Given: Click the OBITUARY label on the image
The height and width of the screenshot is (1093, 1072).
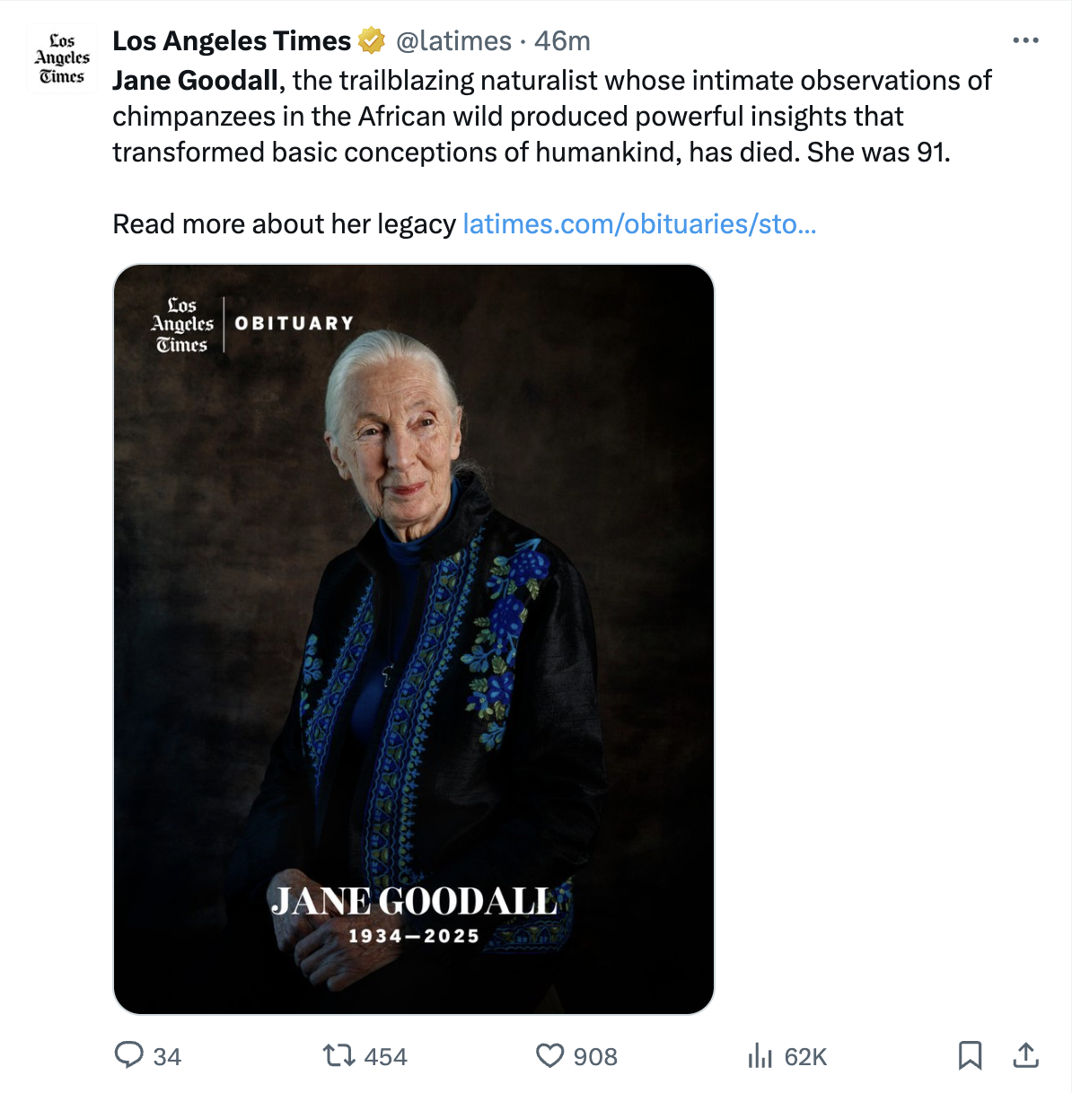Looking at the screenshot, I should point(294,323).
